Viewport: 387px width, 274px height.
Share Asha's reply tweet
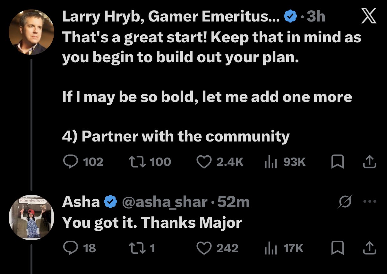coord(369,248)
